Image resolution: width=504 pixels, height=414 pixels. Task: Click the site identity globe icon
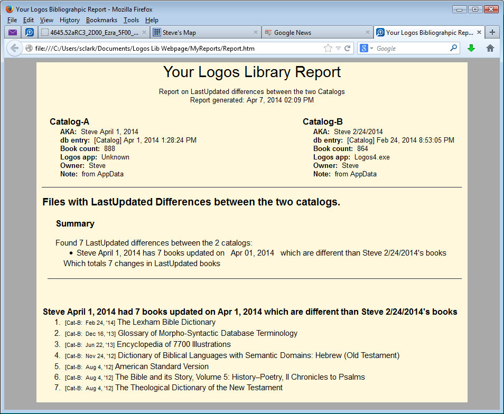coord(29,48)
